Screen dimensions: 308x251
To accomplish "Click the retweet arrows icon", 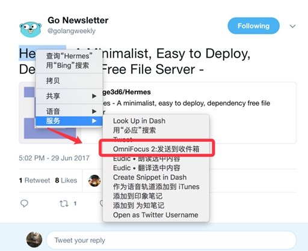I will pyautogui.click(x=64, y=204).
